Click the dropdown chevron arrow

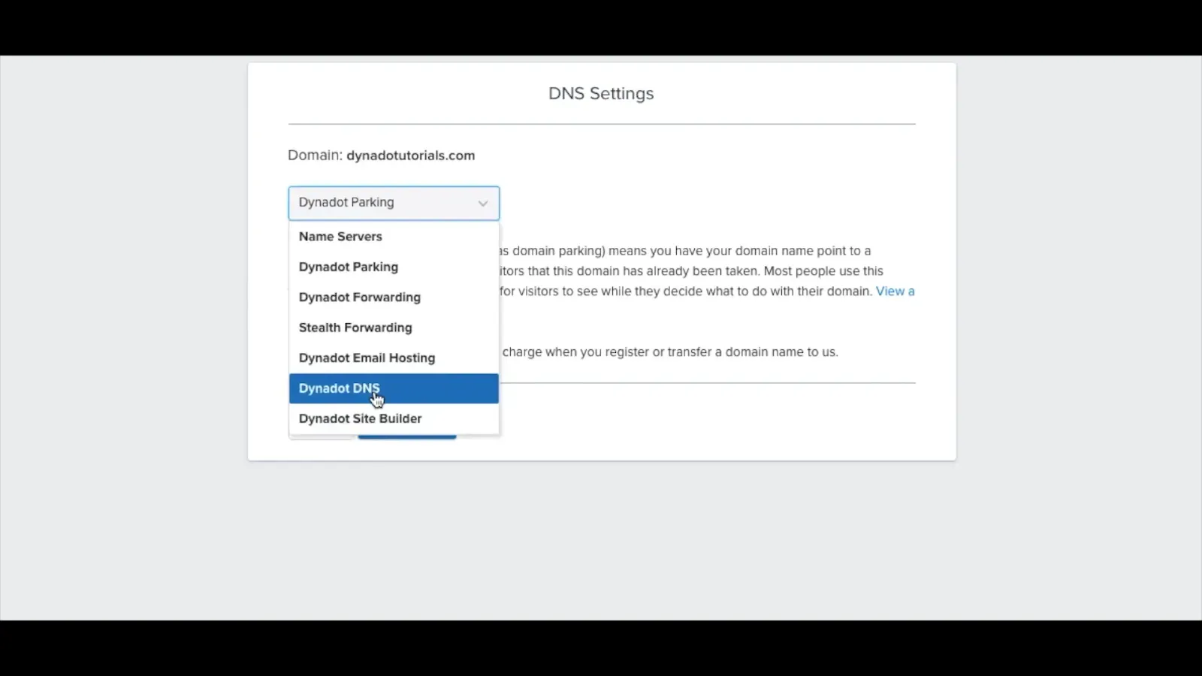483,204
